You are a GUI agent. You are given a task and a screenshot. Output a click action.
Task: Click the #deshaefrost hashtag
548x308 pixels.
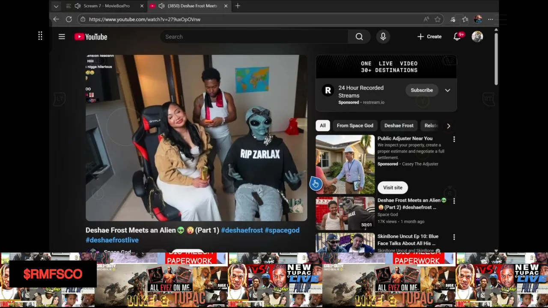pos(242,230)
